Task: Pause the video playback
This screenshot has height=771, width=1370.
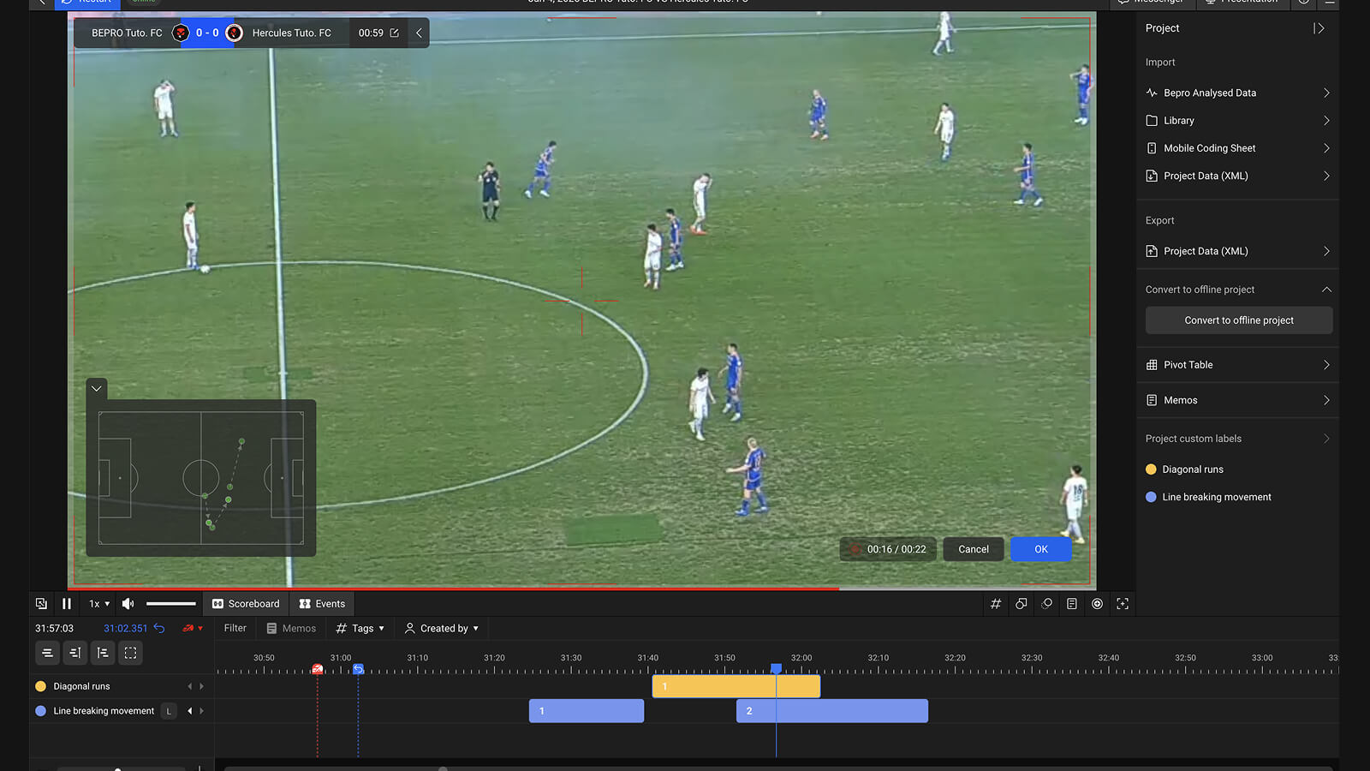Action: tap(67, 604)
